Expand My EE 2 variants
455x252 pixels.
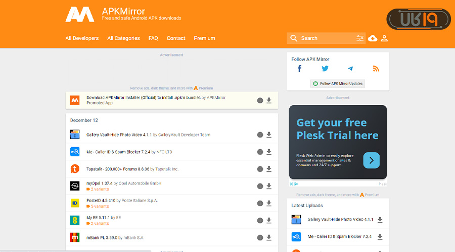click(x=100, y=224)
